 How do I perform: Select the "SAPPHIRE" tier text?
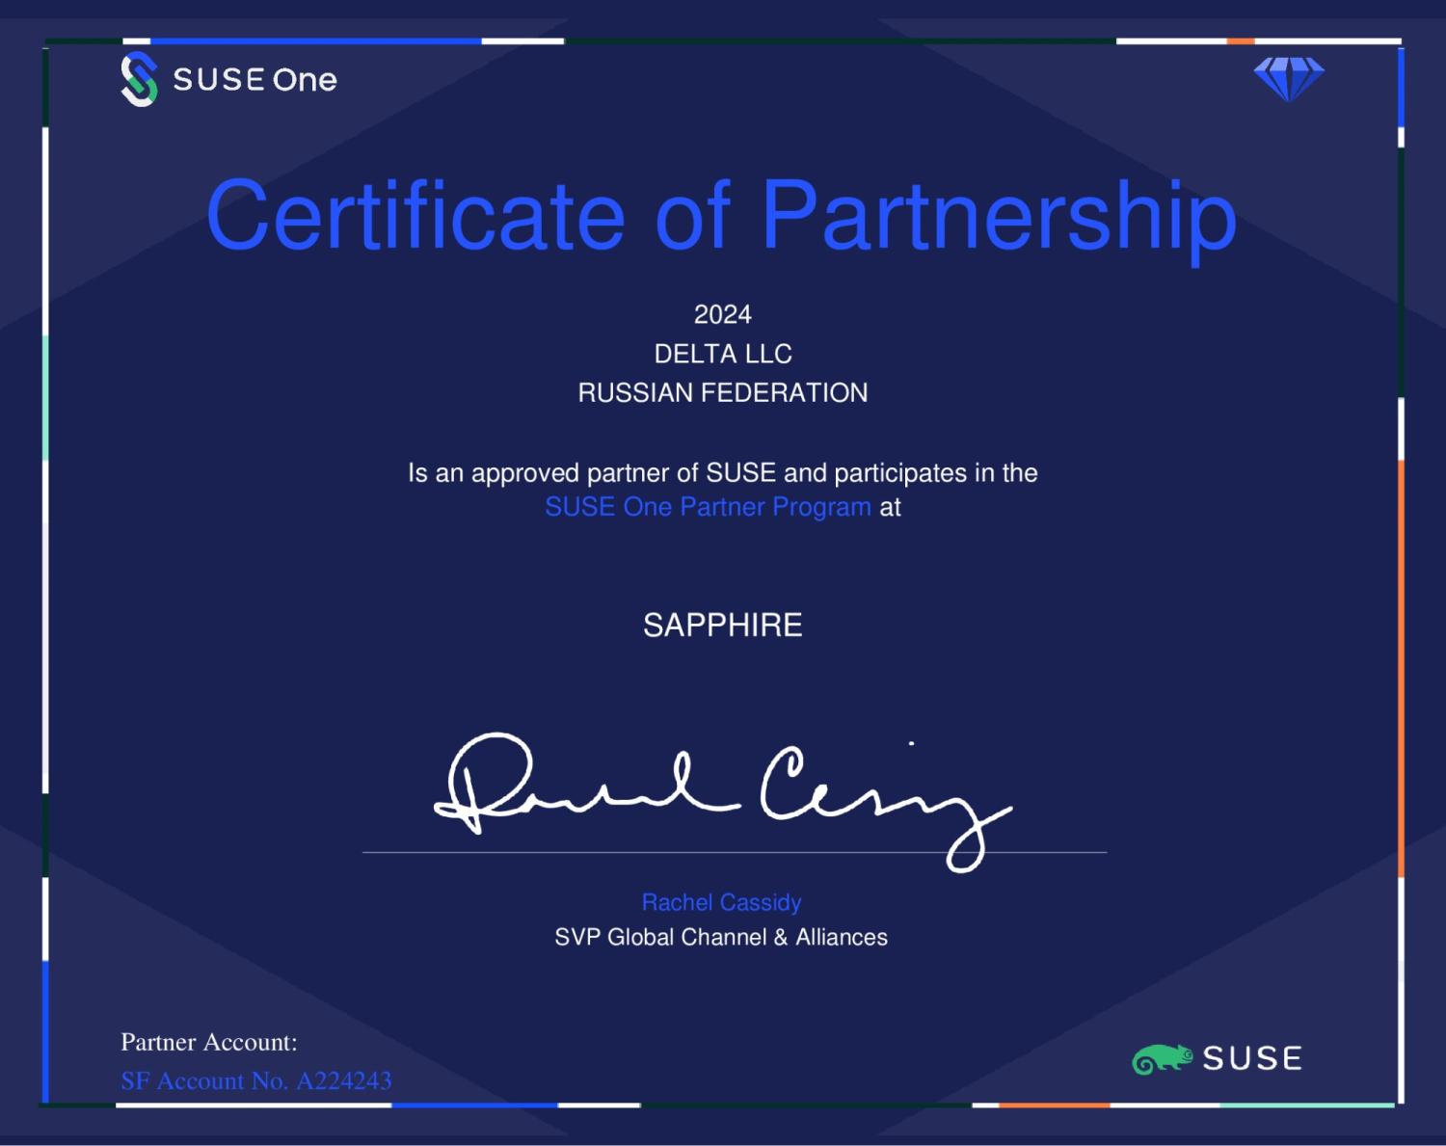(x=723, y=625)
